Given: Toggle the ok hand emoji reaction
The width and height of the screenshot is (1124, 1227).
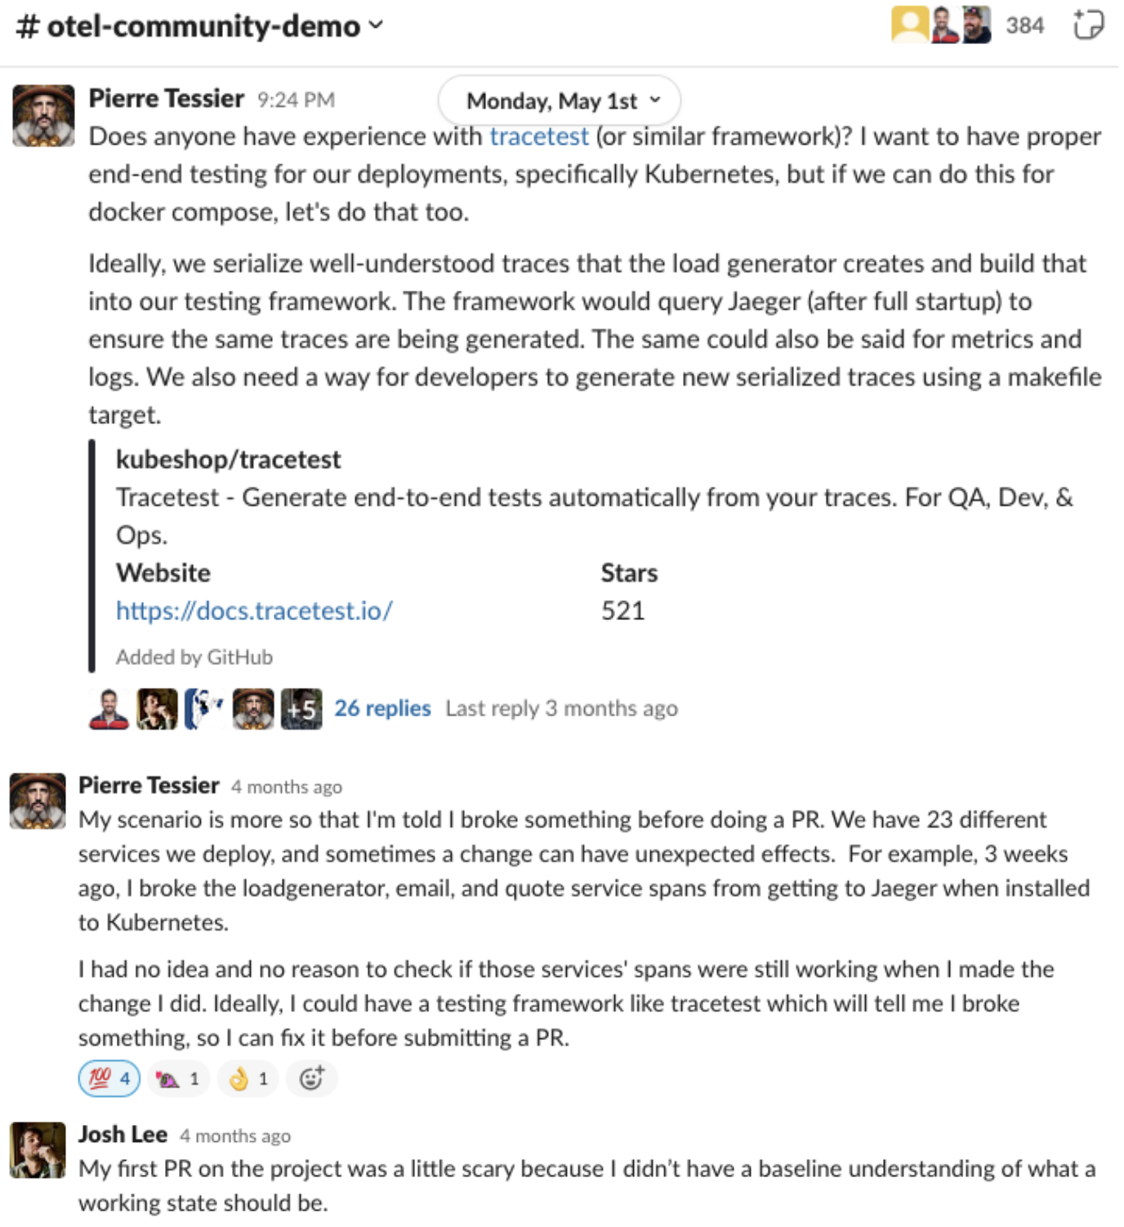Looking at the screenshot, I should point(248,1078).
